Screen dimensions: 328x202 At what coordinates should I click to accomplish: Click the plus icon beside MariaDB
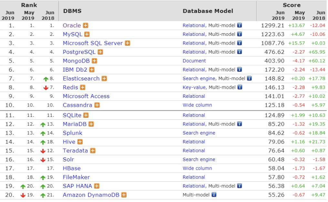(91, 124)
